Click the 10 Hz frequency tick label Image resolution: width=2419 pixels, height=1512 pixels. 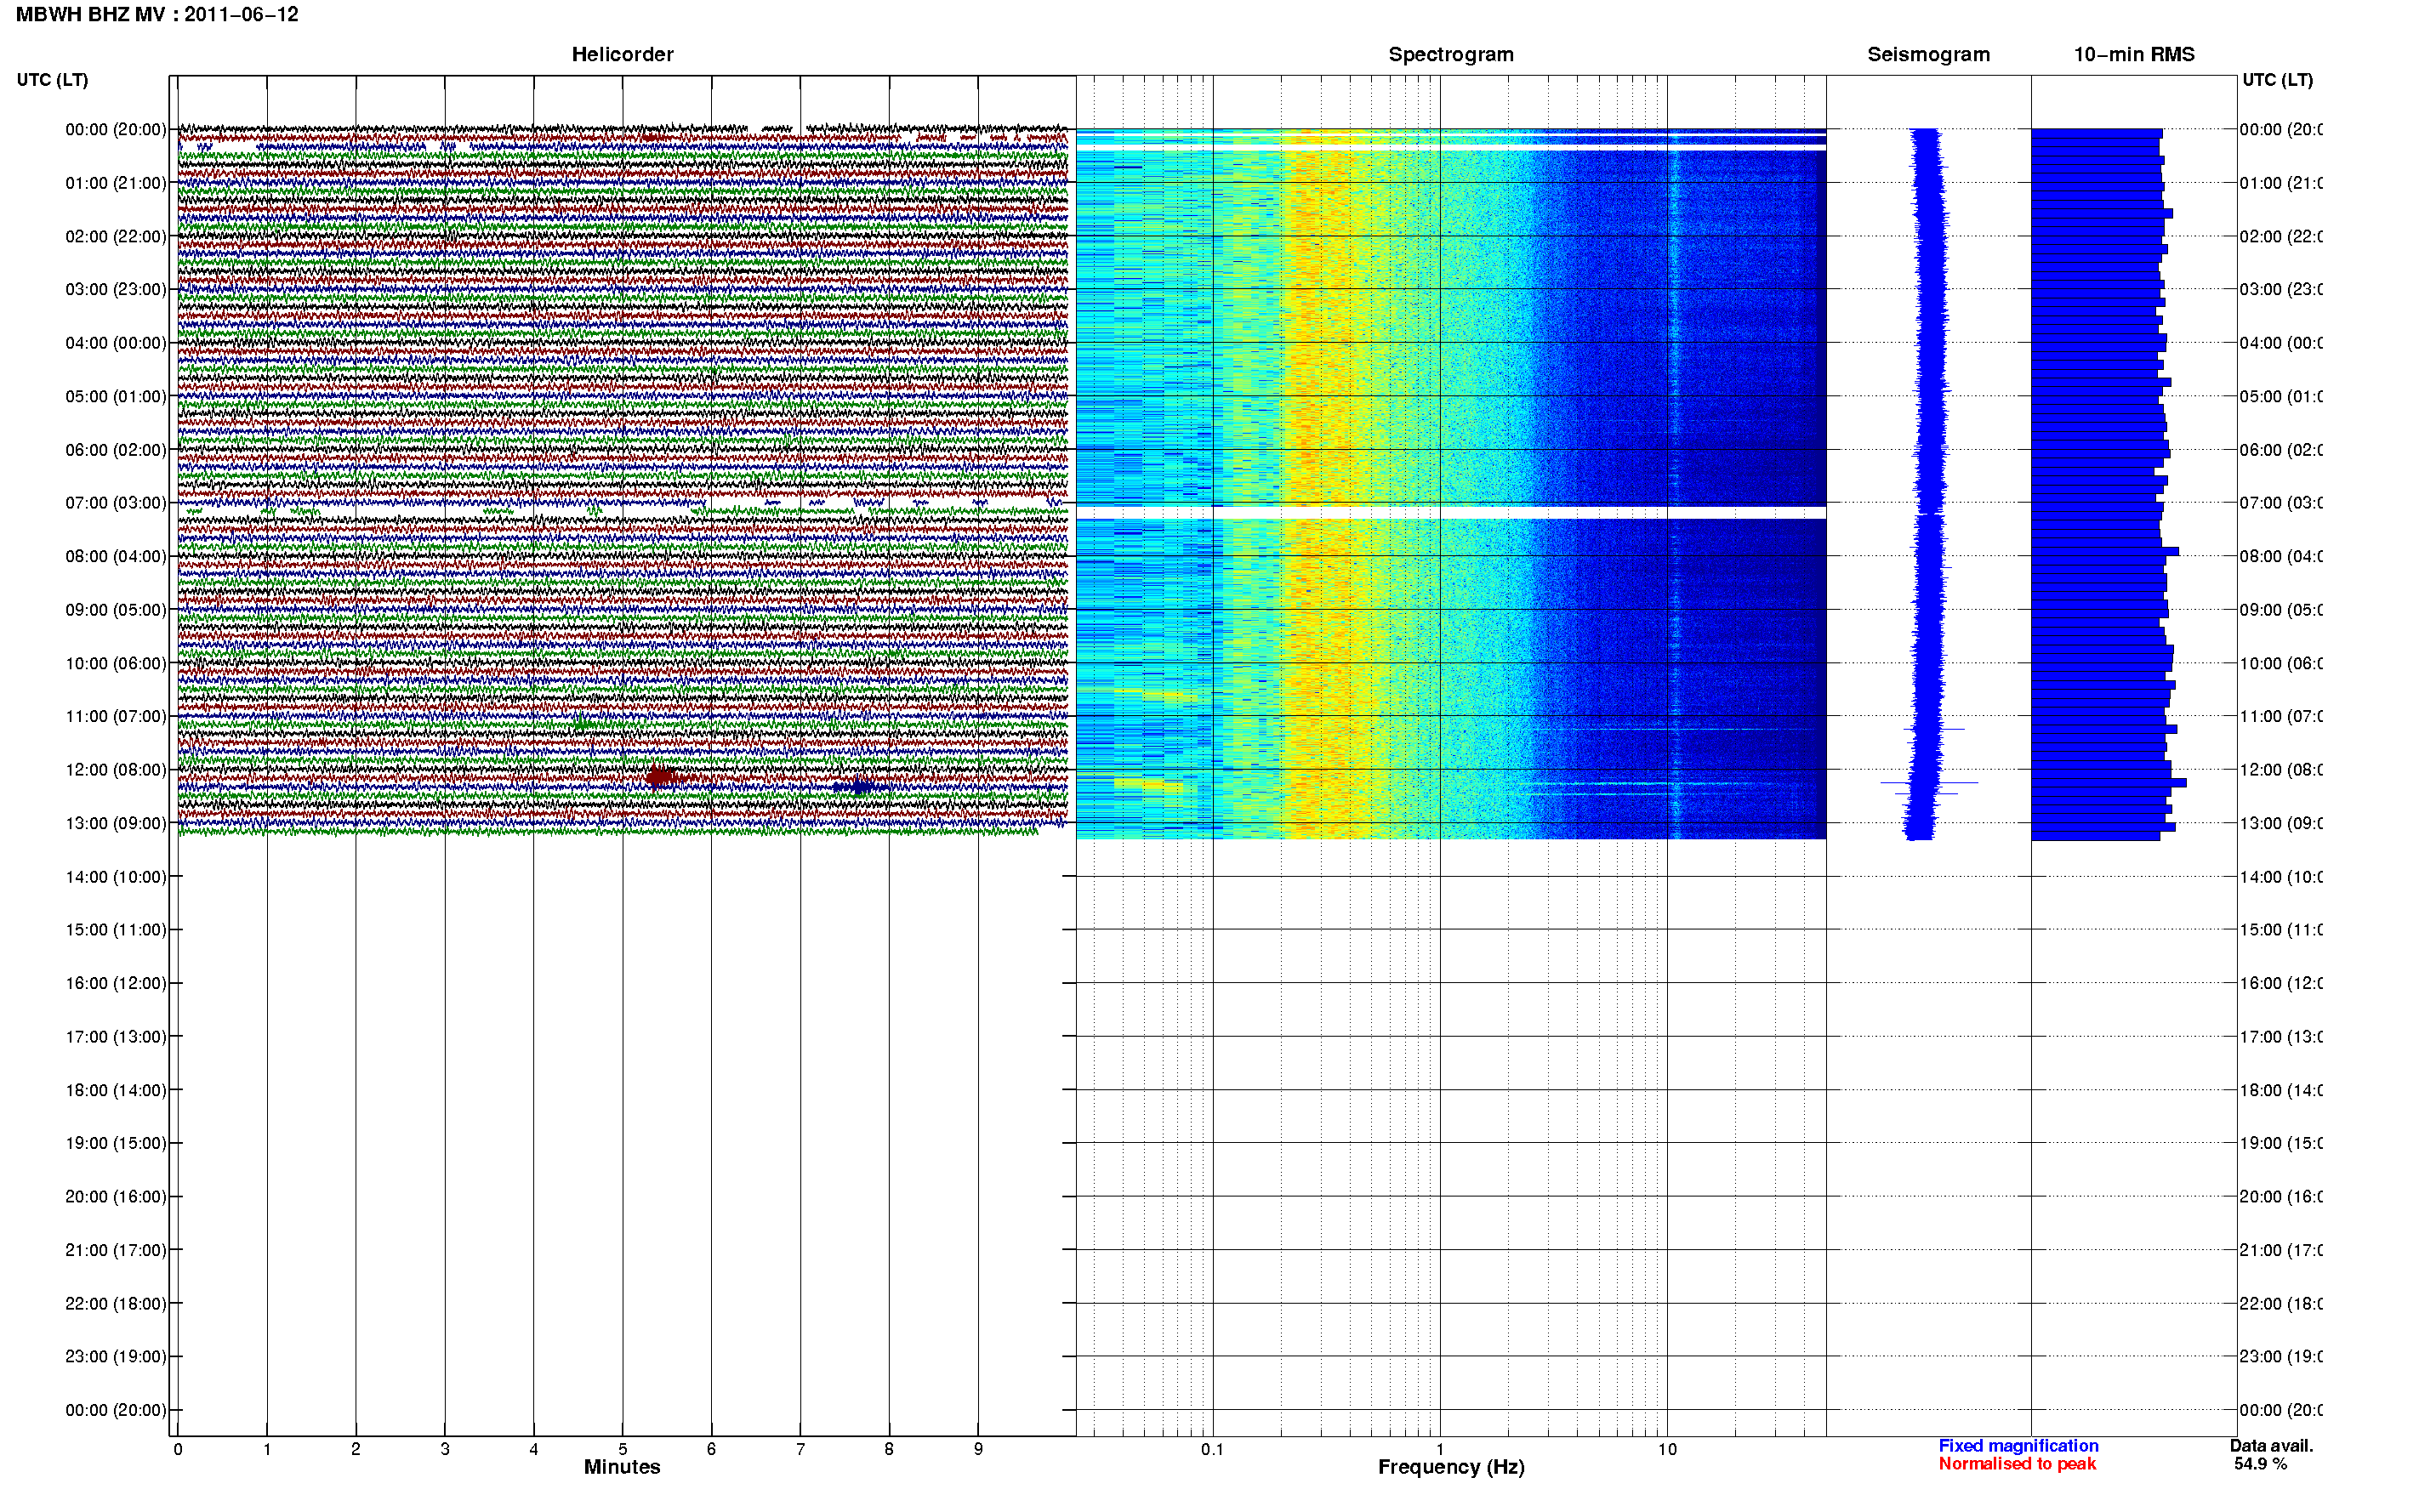pos(1667,1449)
